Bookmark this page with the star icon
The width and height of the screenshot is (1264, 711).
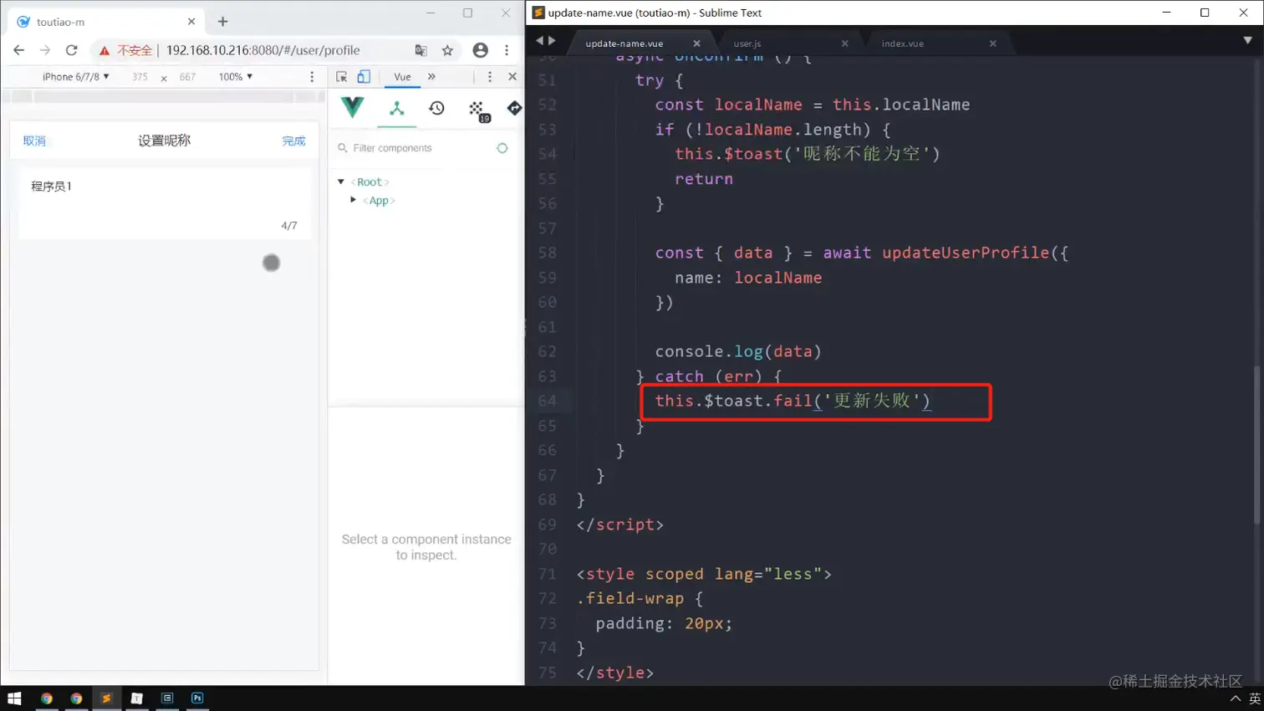point(448,50)
